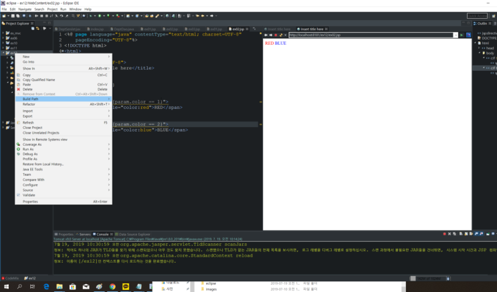Image resolution: width=497 pixels, height=292 pixels.
Task: Choose Delete in context menu
Action: click(x=64, y=90)
